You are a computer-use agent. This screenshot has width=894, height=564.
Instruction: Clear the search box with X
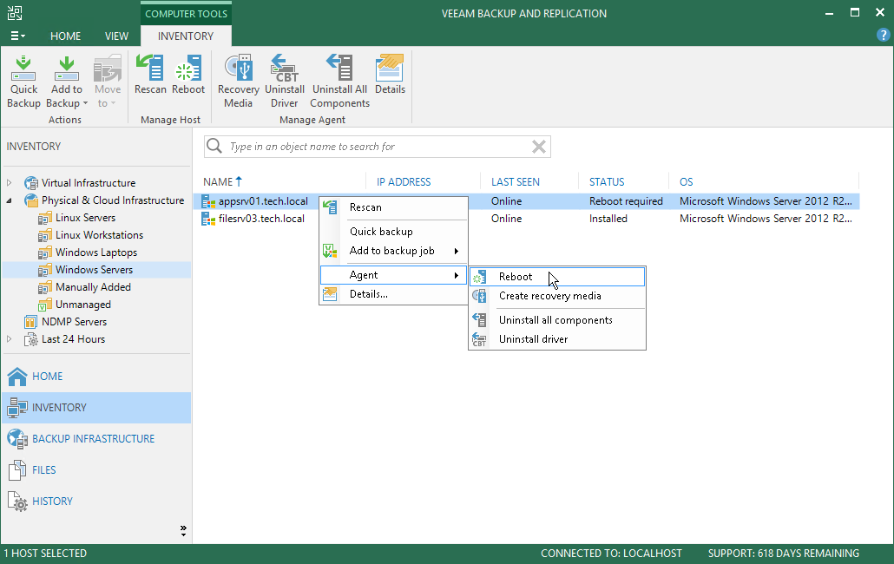(x=539, y=147)
